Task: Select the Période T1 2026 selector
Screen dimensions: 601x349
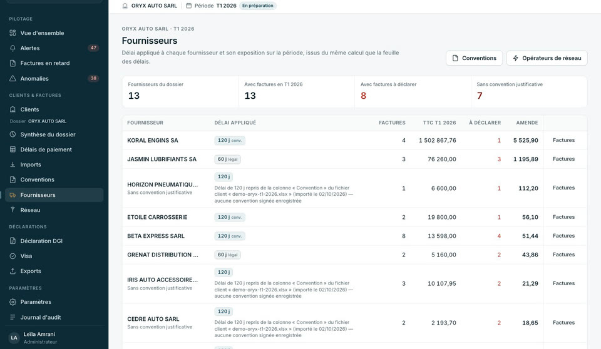Action: (x=211, y=6)
